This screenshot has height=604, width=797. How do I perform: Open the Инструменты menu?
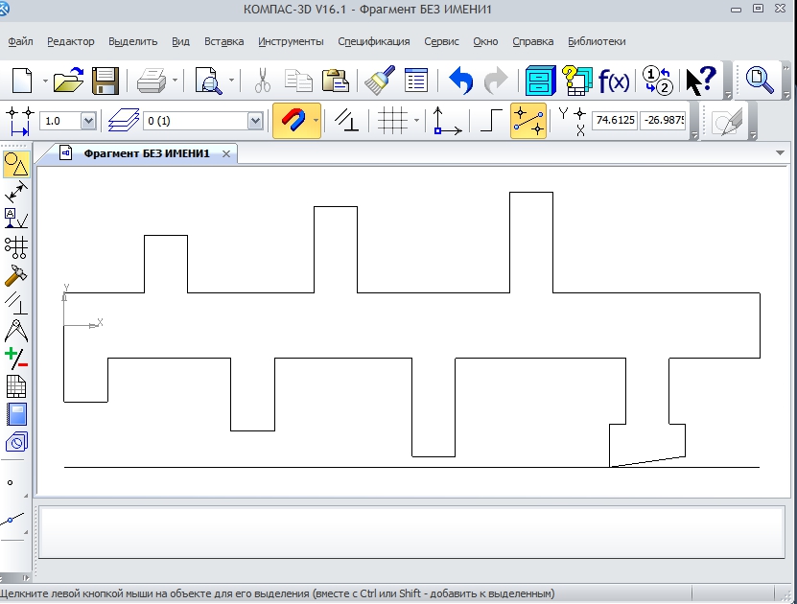coord(291,41)
